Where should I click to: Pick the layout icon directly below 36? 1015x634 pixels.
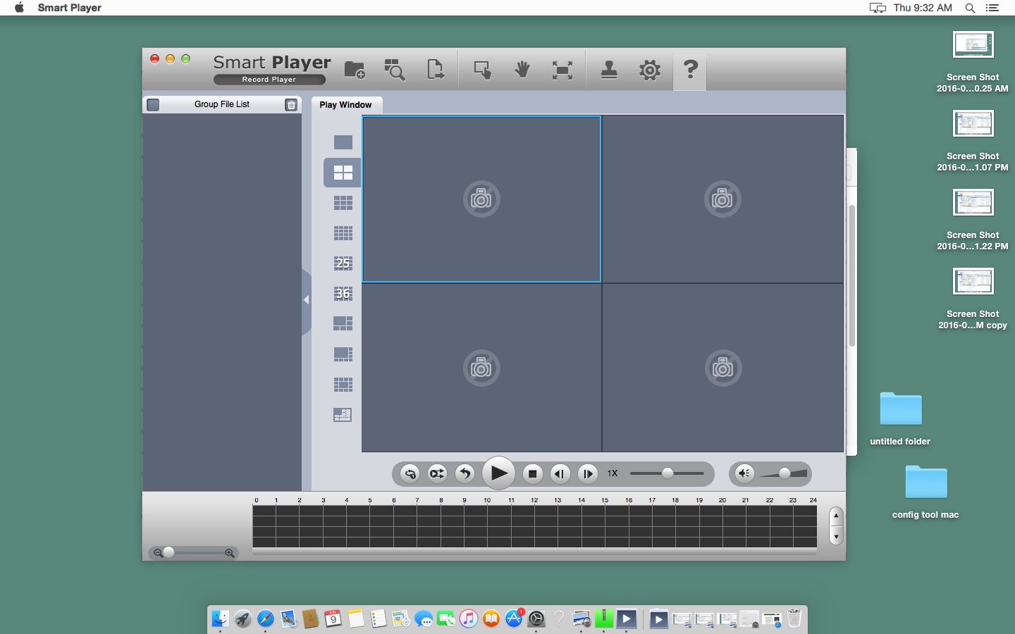[343, 323]
